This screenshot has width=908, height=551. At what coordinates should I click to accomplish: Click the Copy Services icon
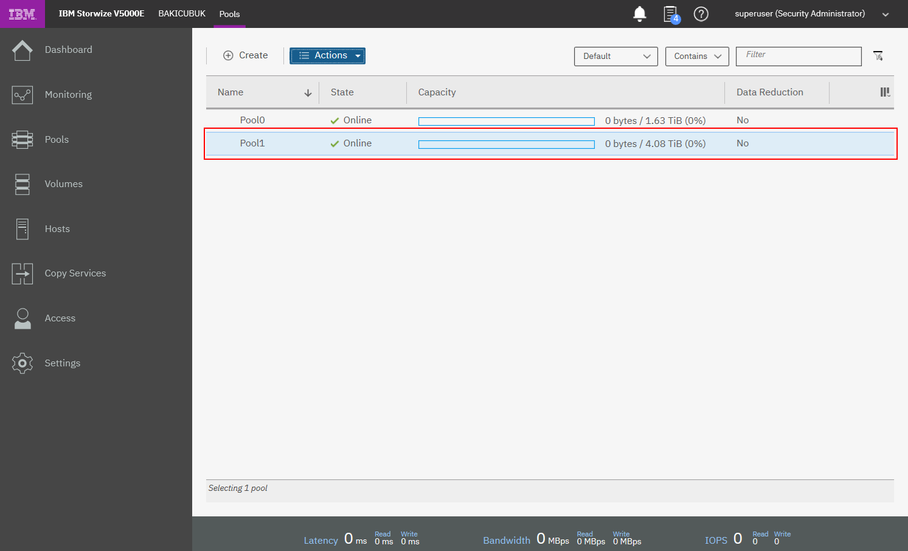23,273
